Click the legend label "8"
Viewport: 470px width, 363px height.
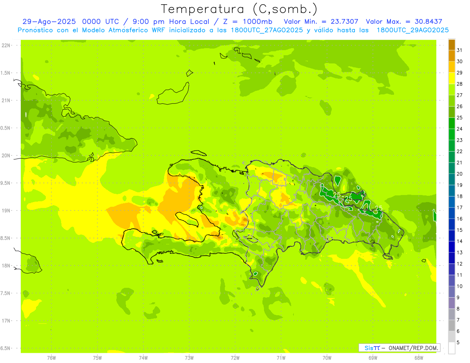(x=458, y=309)
